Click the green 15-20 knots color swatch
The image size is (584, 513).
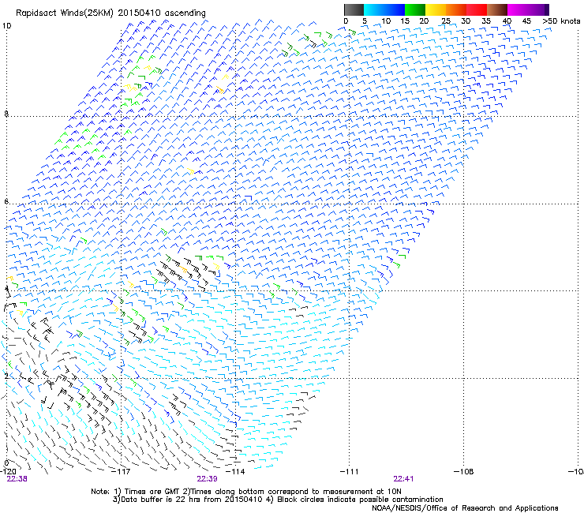(x=415, y=9)
